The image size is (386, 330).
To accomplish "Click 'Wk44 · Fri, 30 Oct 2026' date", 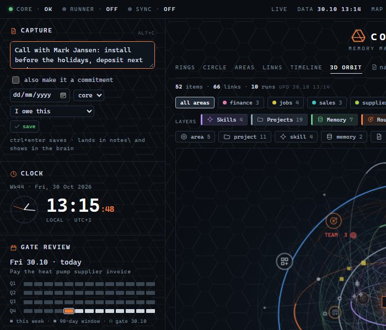I will click(x=51, y=187).
